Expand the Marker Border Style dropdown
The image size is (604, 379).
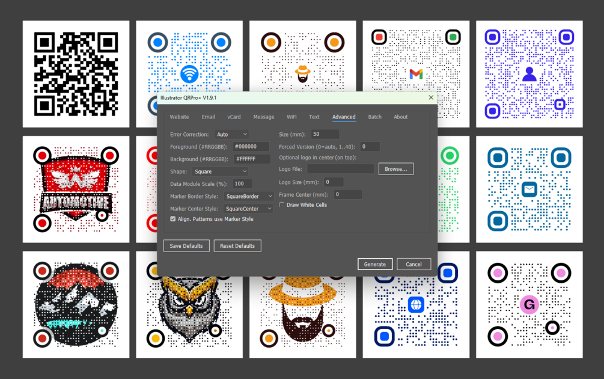(248, 196)
